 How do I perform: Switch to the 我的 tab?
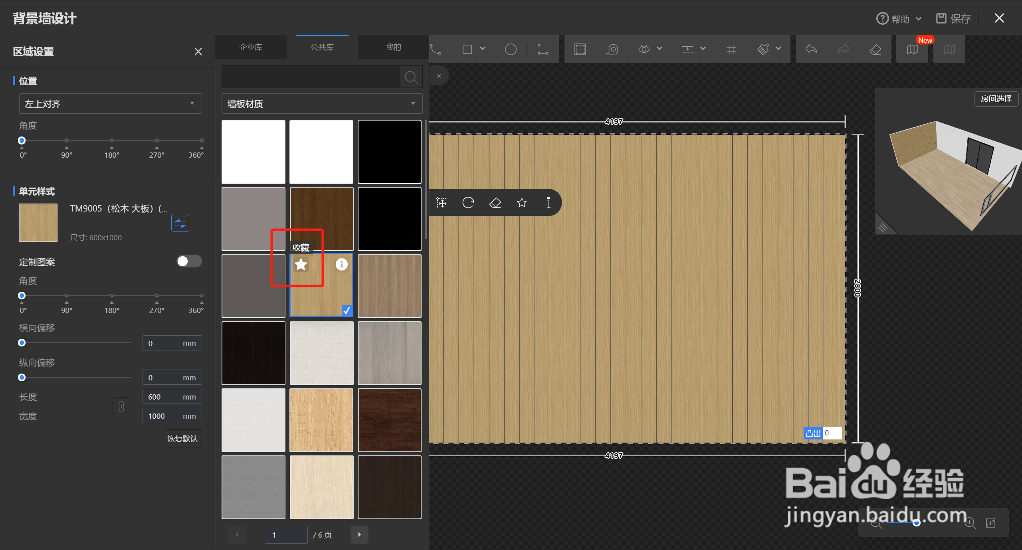(393, 47)
